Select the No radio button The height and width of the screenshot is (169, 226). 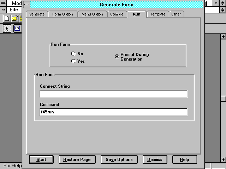[73, 54]
